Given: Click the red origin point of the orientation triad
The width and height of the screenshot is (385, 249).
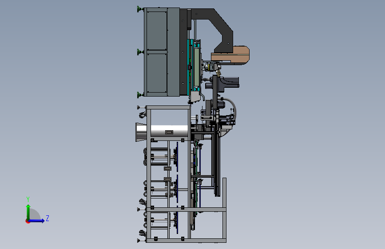Looking at the screenshot, I should pyautogui.click(x=28, y=221).
